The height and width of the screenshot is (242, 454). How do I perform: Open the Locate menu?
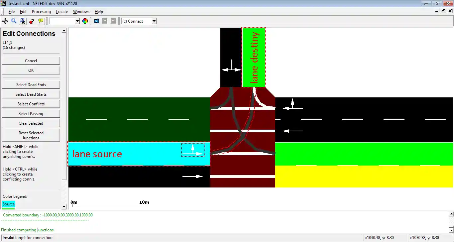pos(62,12)
